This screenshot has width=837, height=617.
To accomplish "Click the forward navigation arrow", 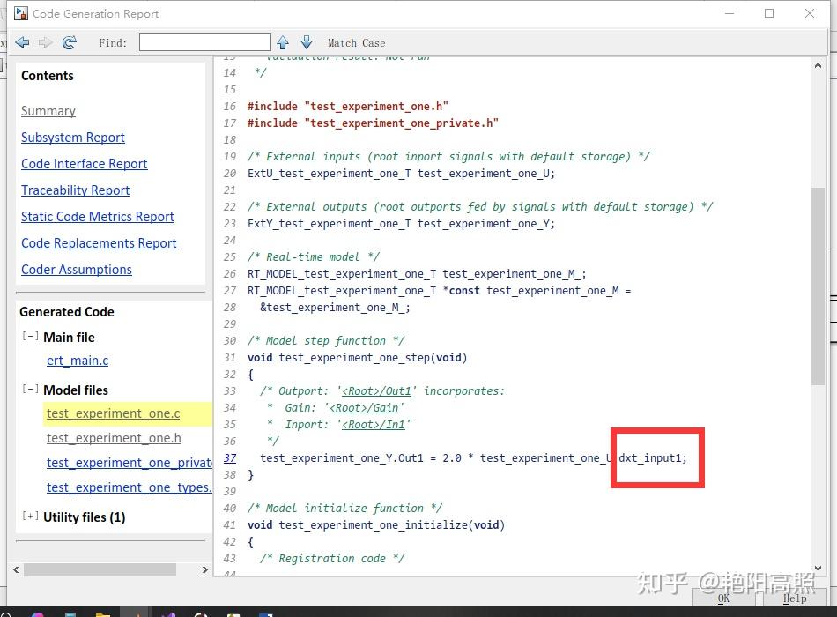I will pyautogui.click(x=45, y=42).
